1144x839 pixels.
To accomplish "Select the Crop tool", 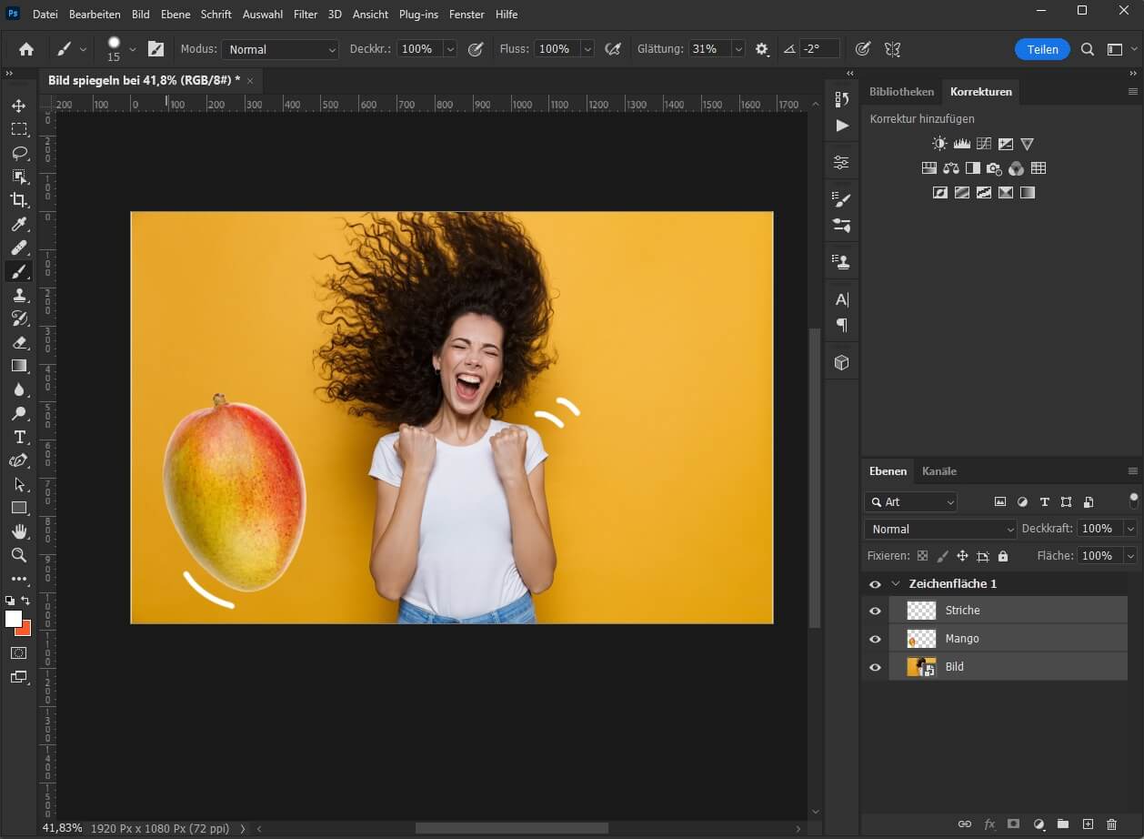I will [20, 201].
